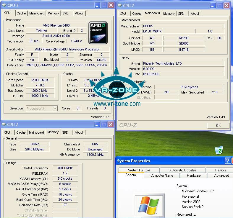The image size is (233, 218).
Task: Minimize the top-left CPU-Z CPU window
Action: [x=97, y=5]
